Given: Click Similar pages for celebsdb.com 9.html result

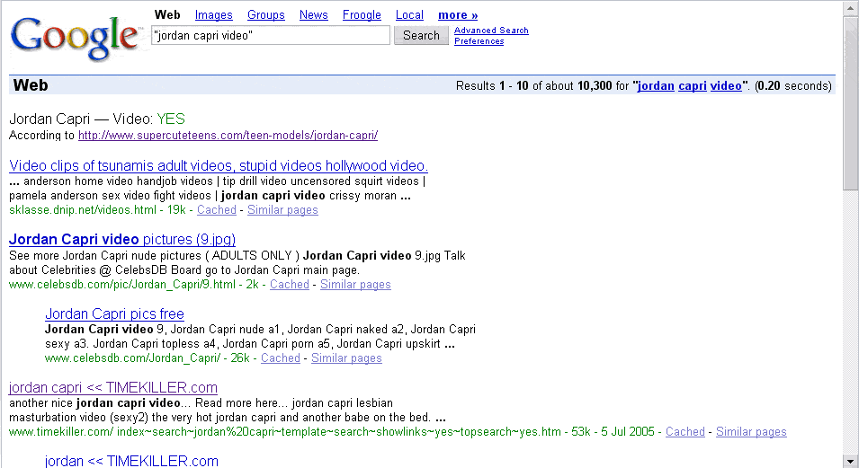Looking at the screenshot, I should (355, 285).
